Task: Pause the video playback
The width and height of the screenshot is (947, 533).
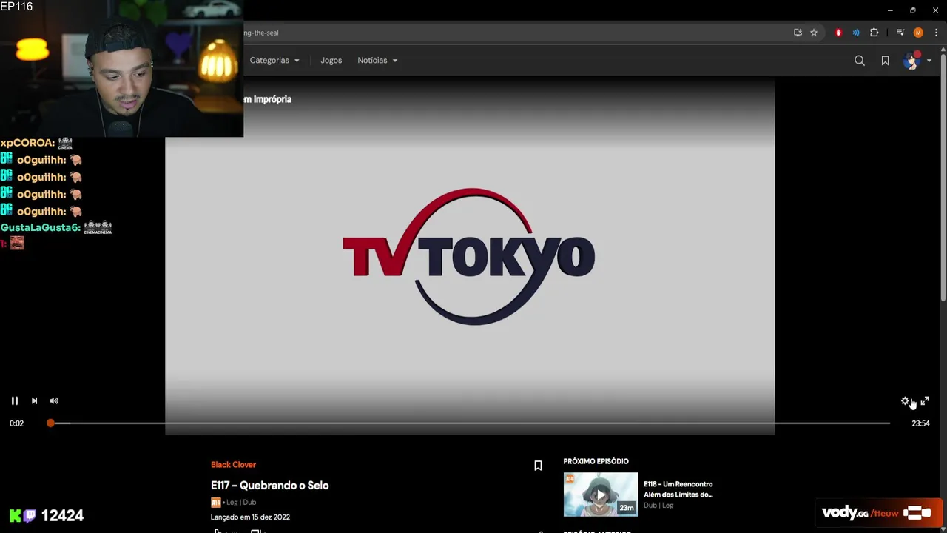Action: pos(14,400)
